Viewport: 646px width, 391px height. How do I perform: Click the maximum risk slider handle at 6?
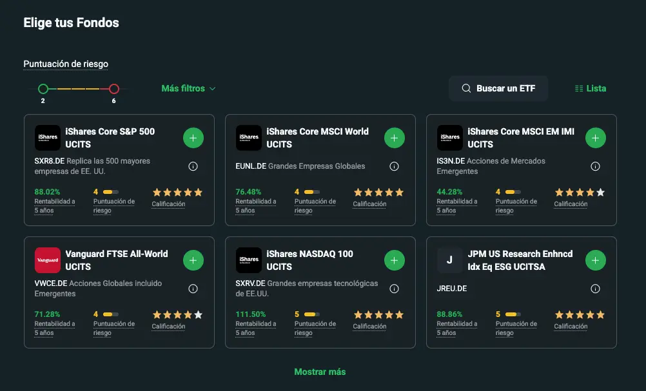pyautogui.click(x=114, y=88)
